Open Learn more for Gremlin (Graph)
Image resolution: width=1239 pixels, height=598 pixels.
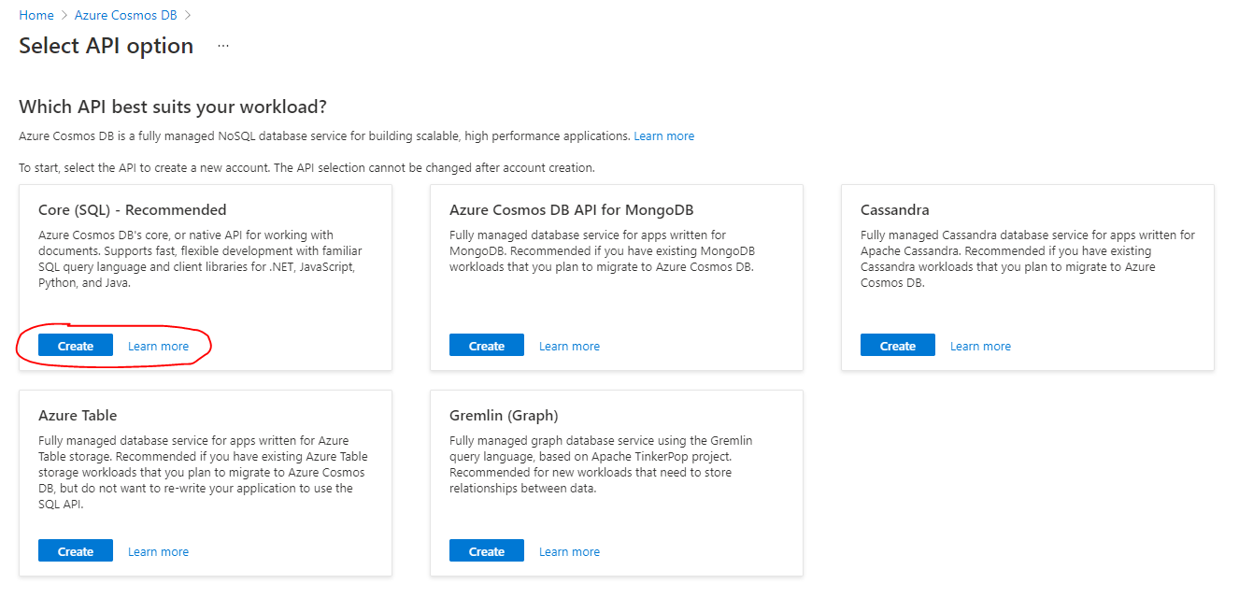point(569,551)
